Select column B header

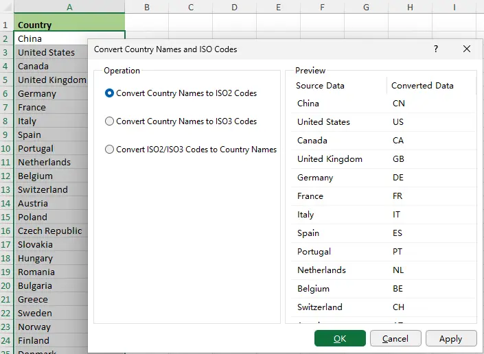(147, 7)
